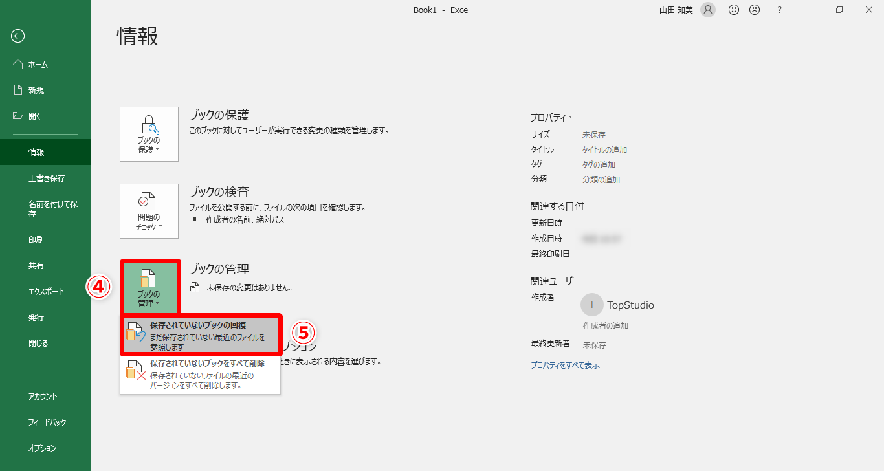Click the back arrow to exit Backstage
Image resolution: width=884 pixels, height=471 pixels.
(17, 36)
